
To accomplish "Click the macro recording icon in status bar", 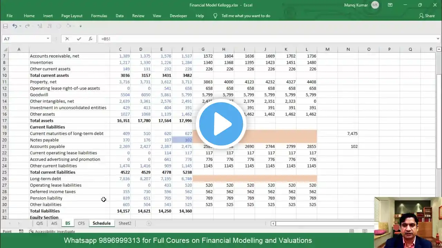I will (21, 231).
